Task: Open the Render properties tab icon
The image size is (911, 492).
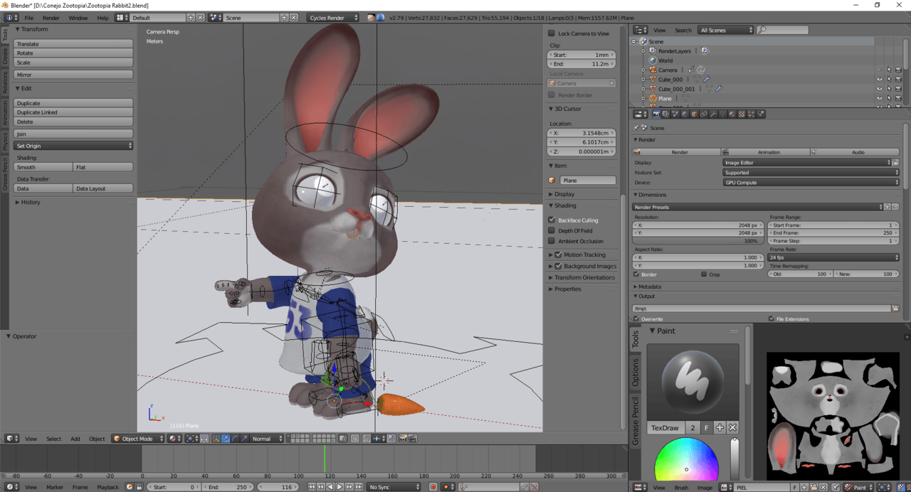Action: point(656,114)
